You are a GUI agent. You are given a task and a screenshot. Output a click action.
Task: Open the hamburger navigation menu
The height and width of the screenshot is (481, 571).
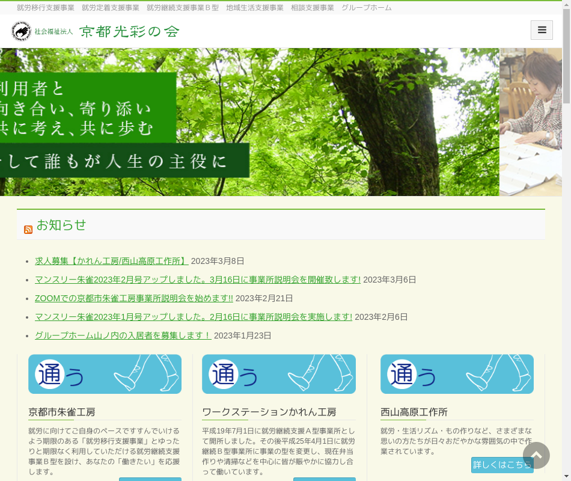tap(542, 30)
